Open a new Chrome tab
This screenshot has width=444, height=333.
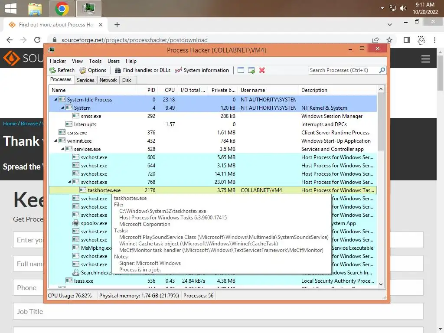(x=117, y=25)
